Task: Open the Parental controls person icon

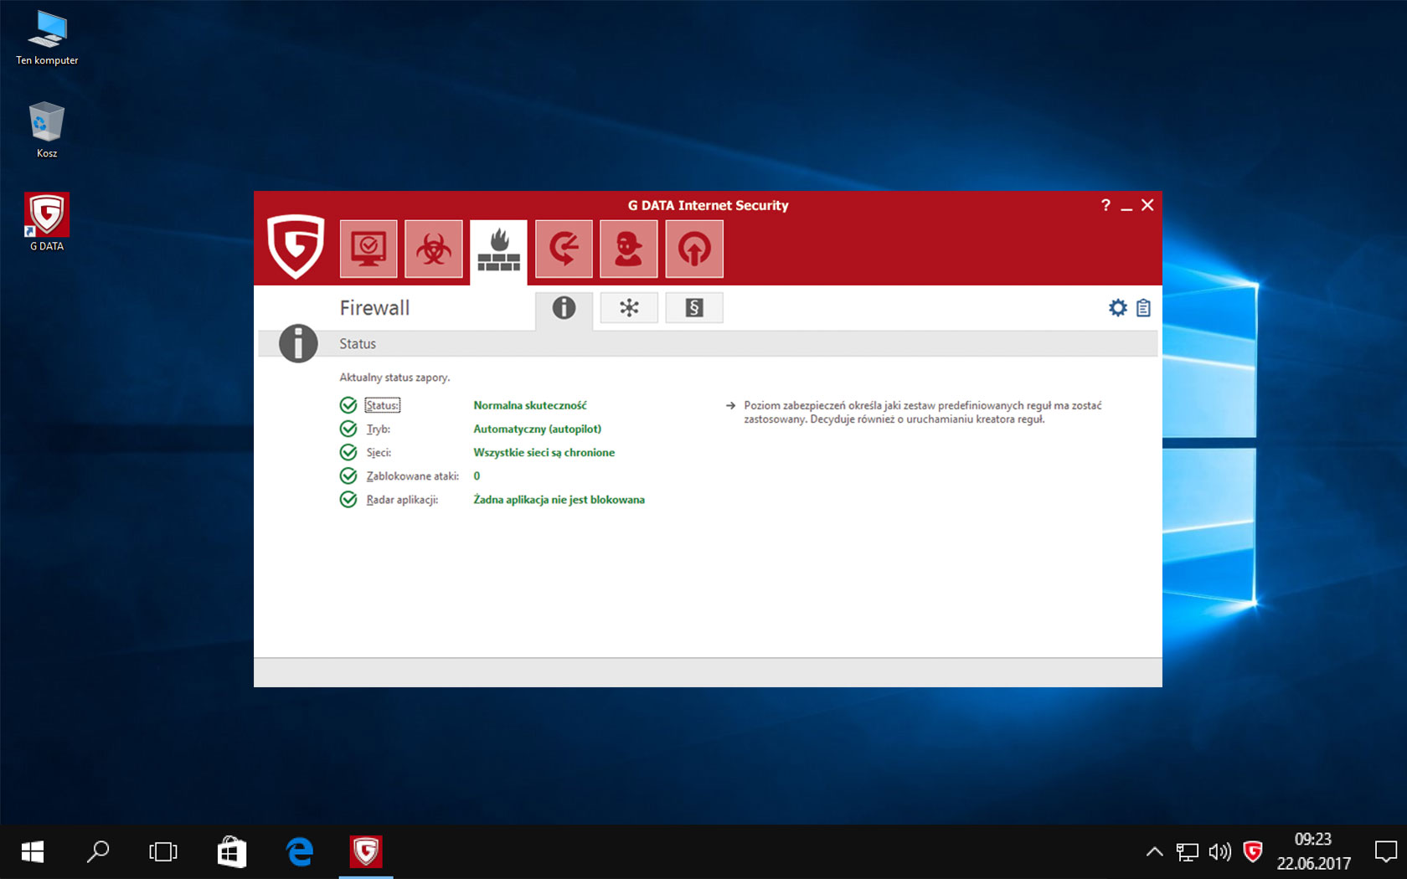Action: point(629,249)
